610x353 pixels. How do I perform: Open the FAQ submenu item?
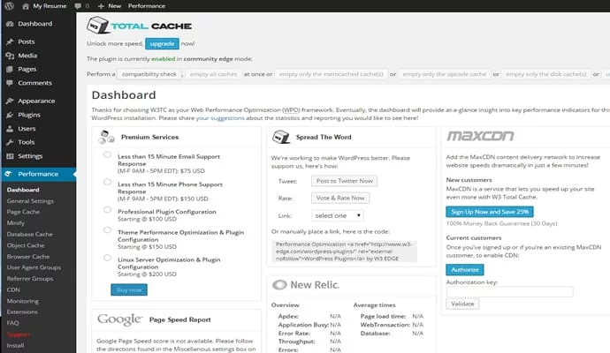click(12, 323)
